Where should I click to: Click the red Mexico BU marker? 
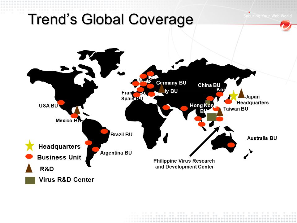click(x=74, y=116)
